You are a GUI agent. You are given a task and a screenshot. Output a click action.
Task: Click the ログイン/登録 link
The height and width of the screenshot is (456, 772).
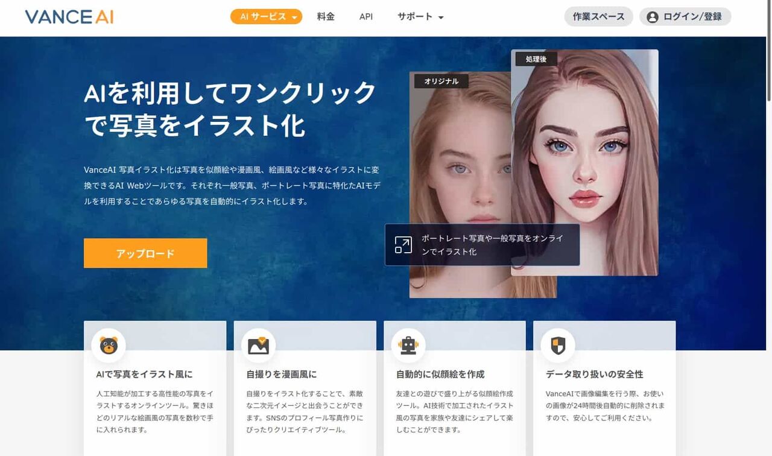point(691,16)
